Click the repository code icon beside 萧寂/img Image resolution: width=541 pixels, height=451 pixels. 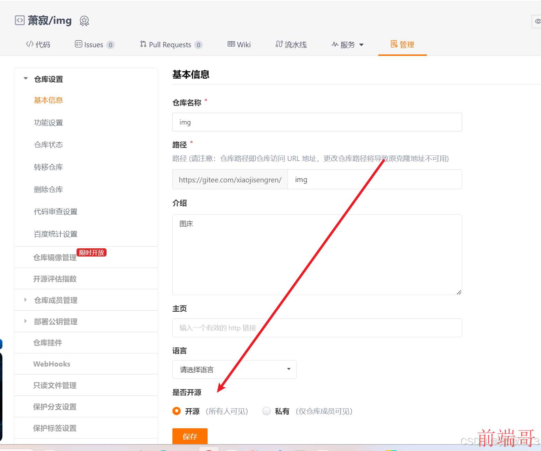coord(20,20)
